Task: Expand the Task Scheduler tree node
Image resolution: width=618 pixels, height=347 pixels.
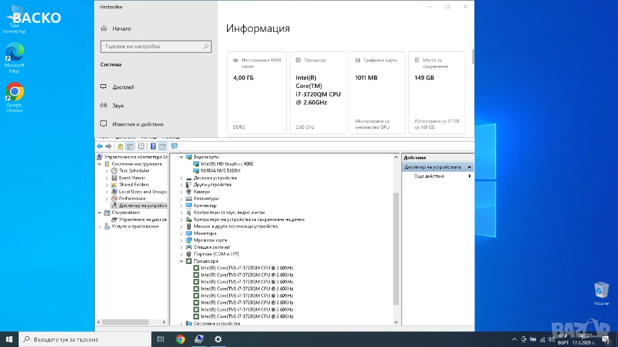Action: coord(107,171)
